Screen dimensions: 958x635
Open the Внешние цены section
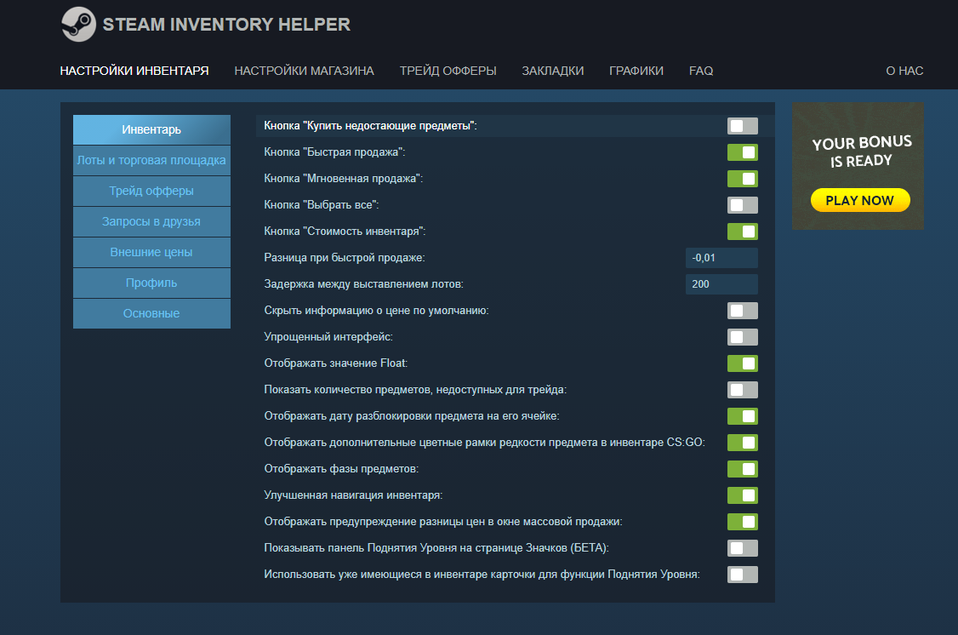pyautogui.click(x=151, y=252)
